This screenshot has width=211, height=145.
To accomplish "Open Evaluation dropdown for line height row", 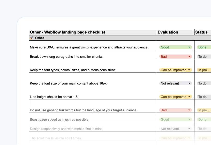I will [176, 97].
